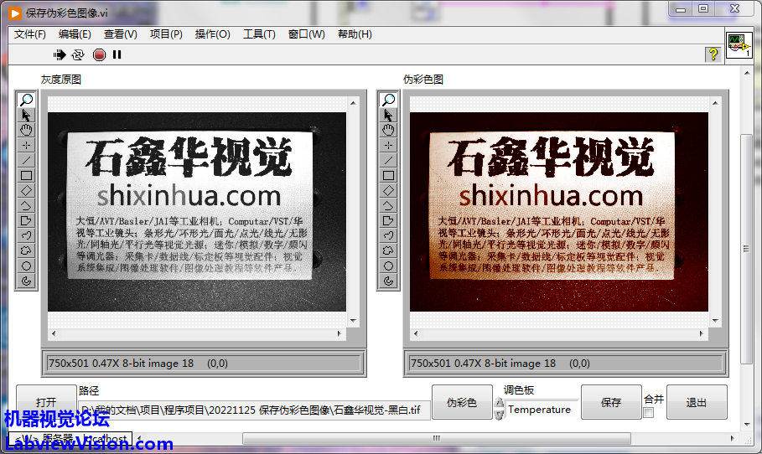
Task: Click Run Continuously in the toolbar
Action: click(78, 55)
